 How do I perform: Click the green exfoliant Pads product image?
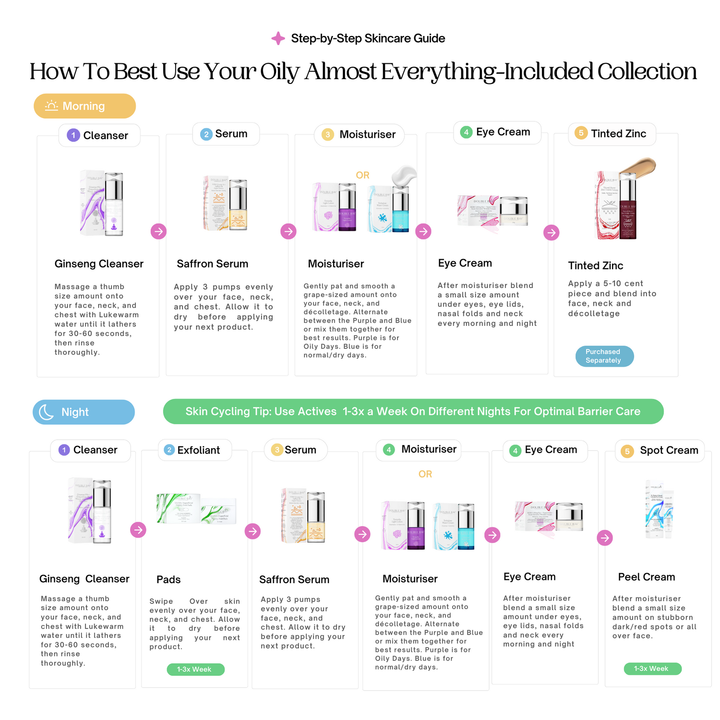(196, 510)
